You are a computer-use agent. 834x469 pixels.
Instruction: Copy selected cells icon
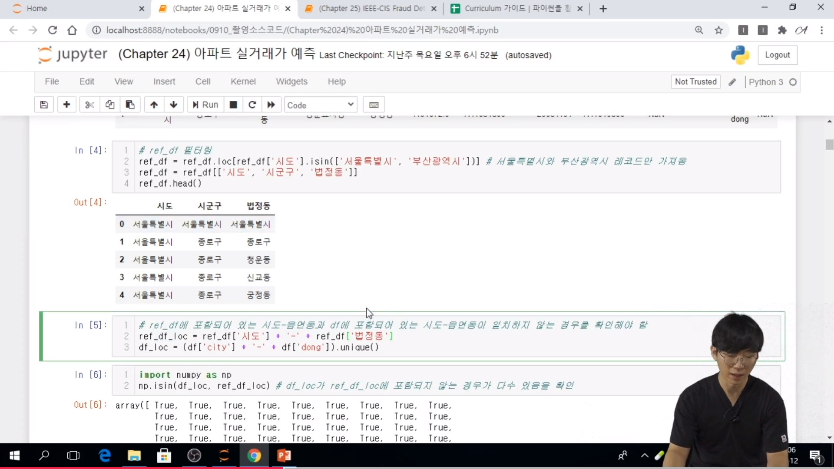point(110,105)
